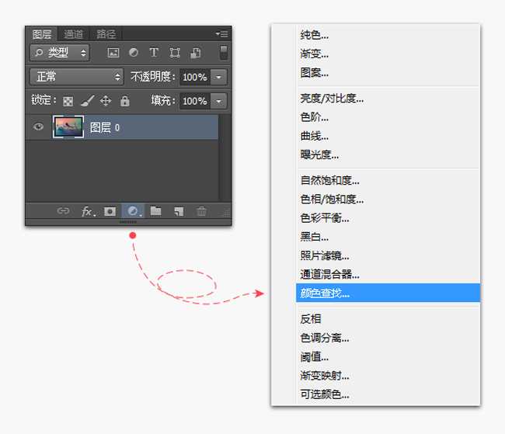
Task: Open the 正常 blend mode dropdown
Action: (x=76, y=77)
